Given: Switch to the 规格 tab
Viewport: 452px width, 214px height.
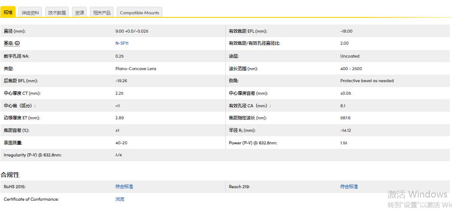Looking at the screenshot, I should 8,13.
